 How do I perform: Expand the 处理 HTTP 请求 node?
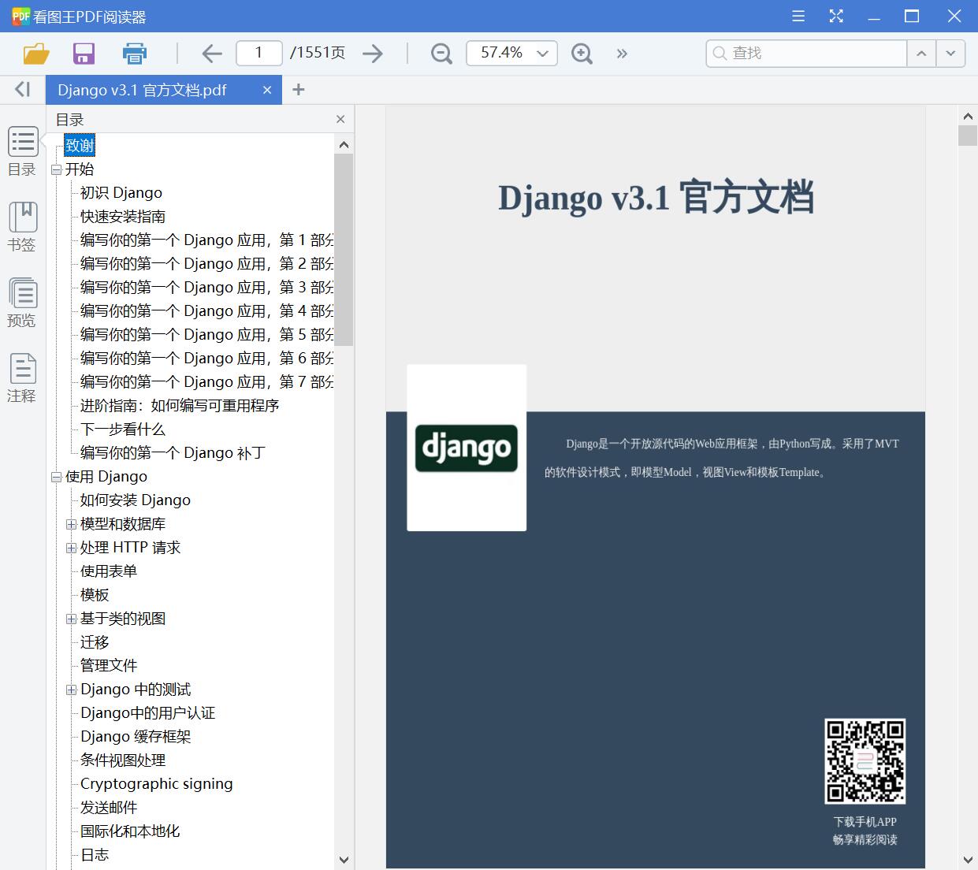[x=71, y=548]
